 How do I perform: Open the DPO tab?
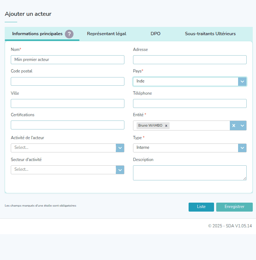pos(155,34)
